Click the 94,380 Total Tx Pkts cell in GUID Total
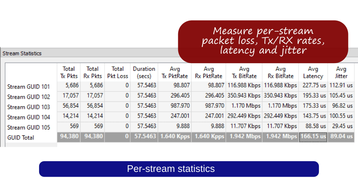358x194 pixels. (x=69, y=137)
